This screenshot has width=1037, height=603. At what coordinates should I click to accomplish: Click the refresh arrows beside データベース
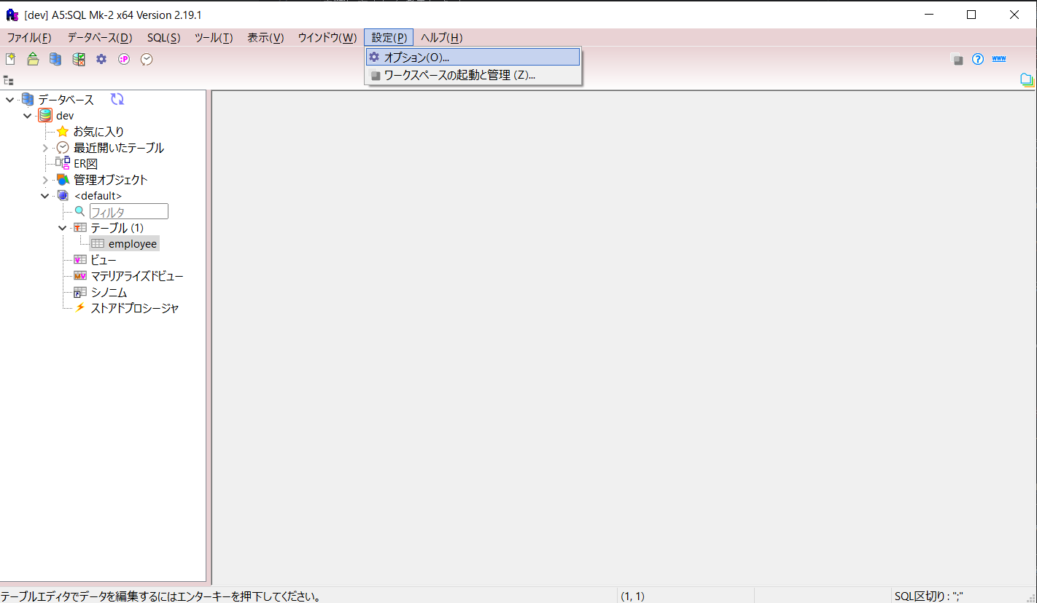coord(117,99)
